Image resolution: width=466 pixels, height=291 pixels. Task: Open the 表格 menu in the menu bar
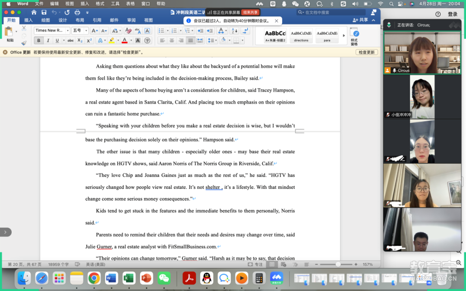[x=130, y=3]
